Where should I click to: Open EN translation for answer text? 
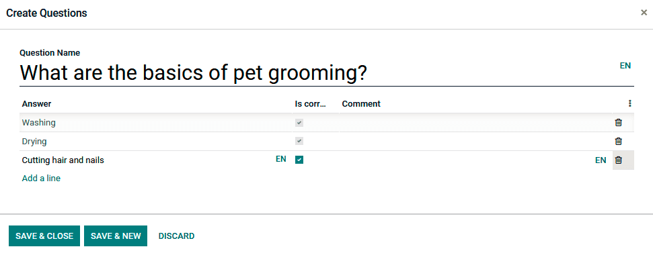(280, 158)
